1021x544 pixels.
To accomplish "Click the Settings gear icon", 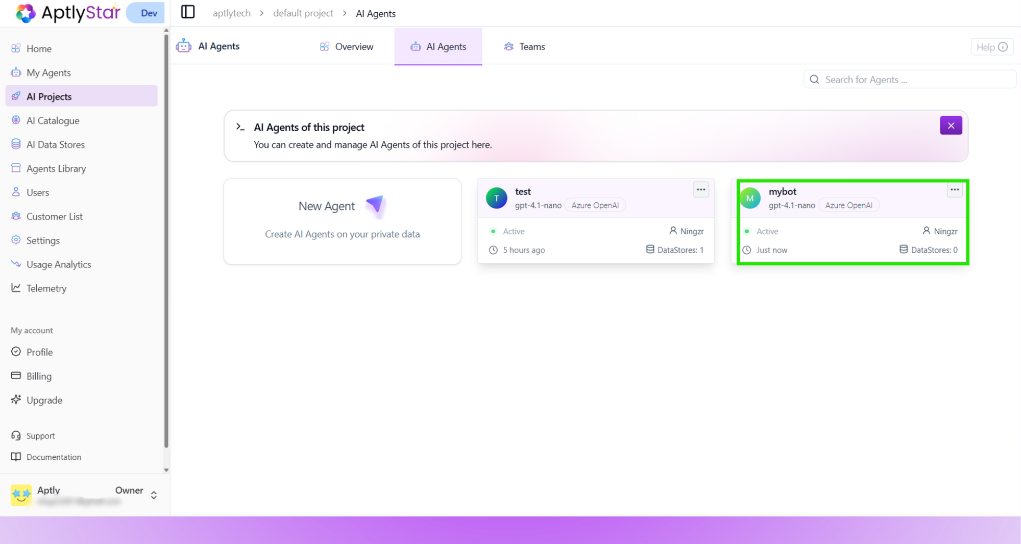I will (x=16, y=240).
